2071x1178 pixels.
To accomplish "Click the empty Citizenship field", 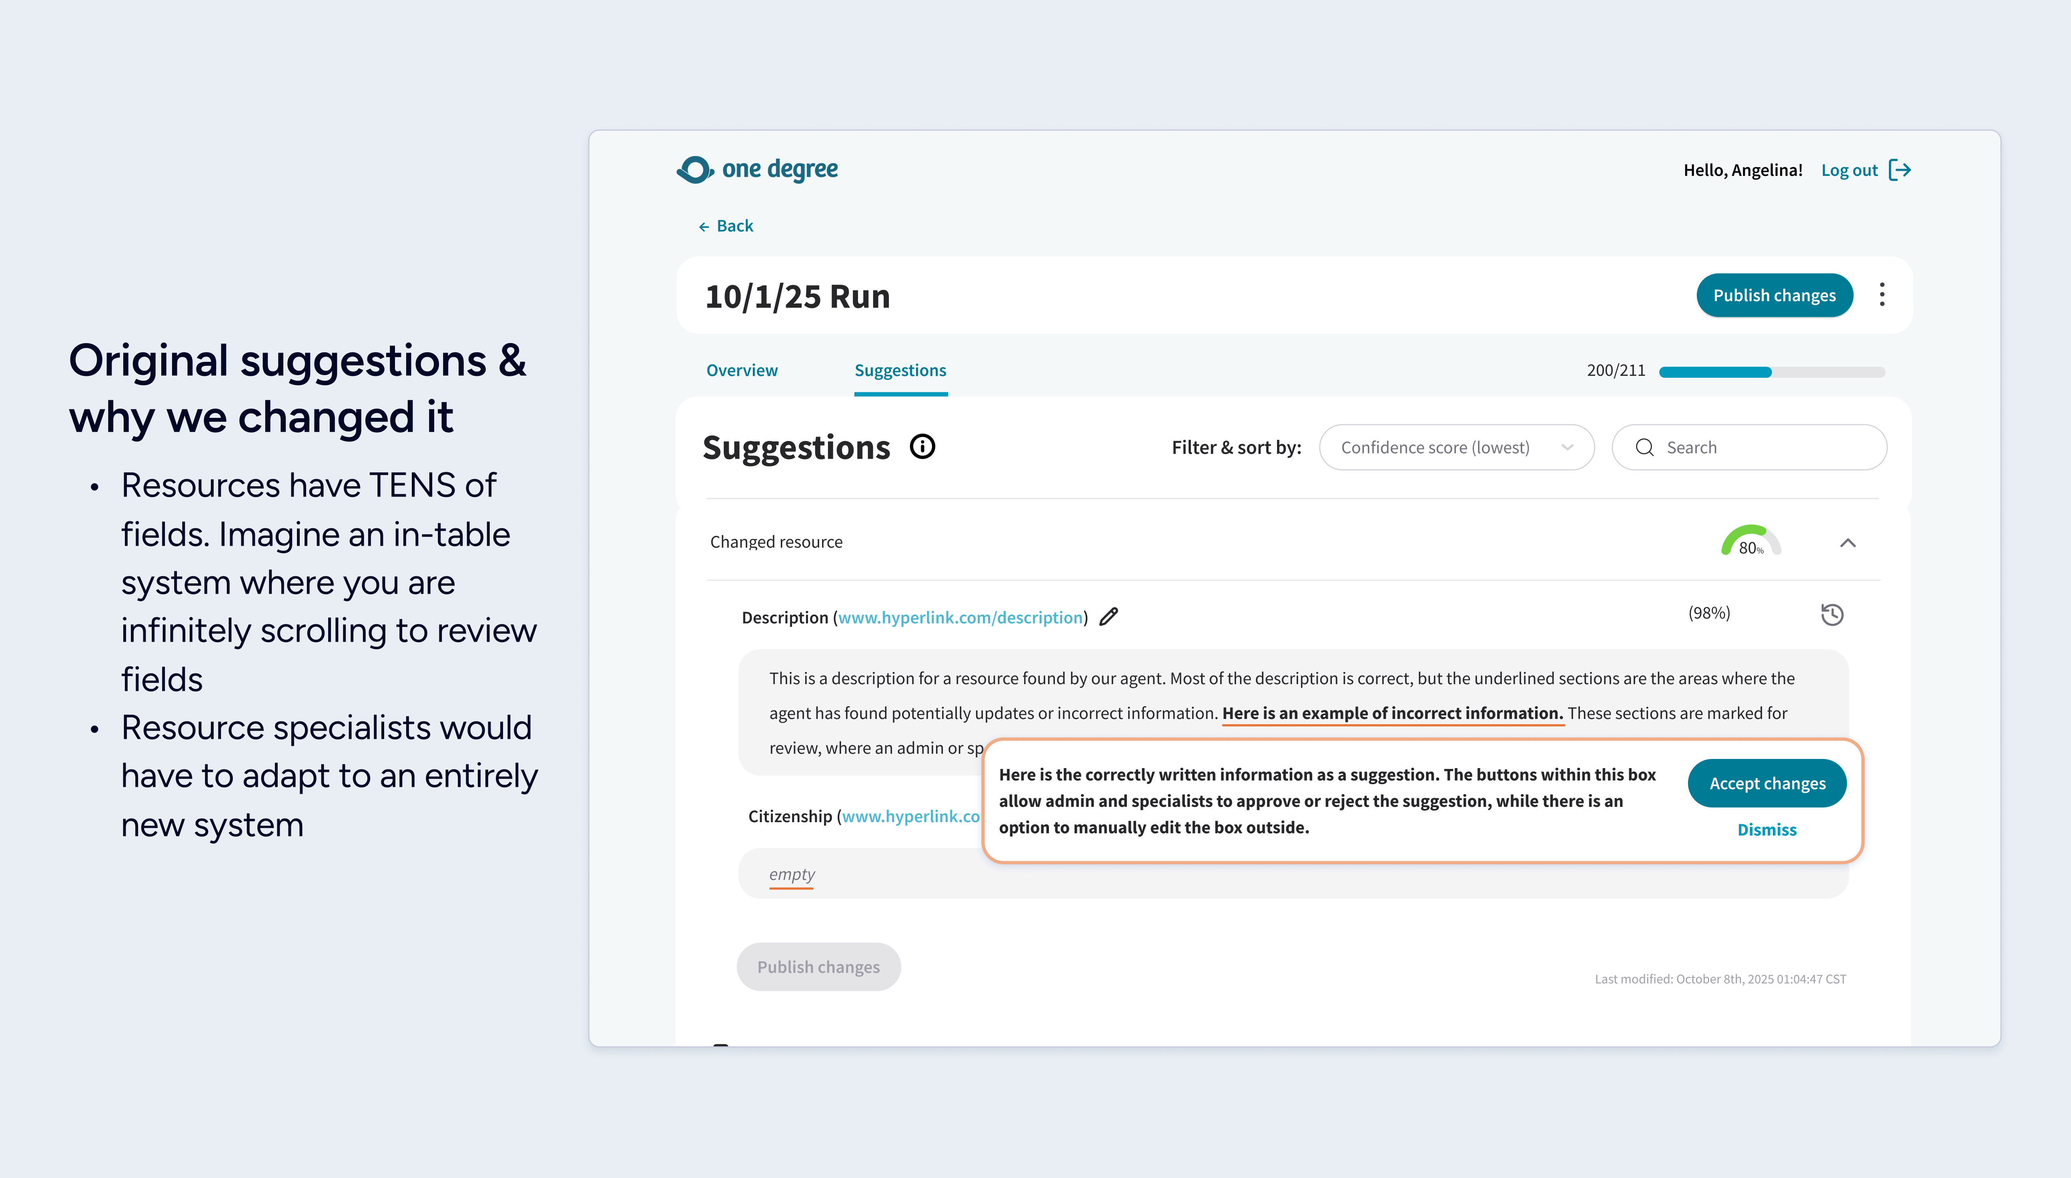I will (1293, 874).
